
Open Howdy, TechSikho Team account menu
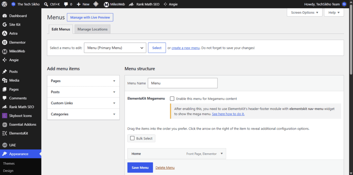pos(325,4)
